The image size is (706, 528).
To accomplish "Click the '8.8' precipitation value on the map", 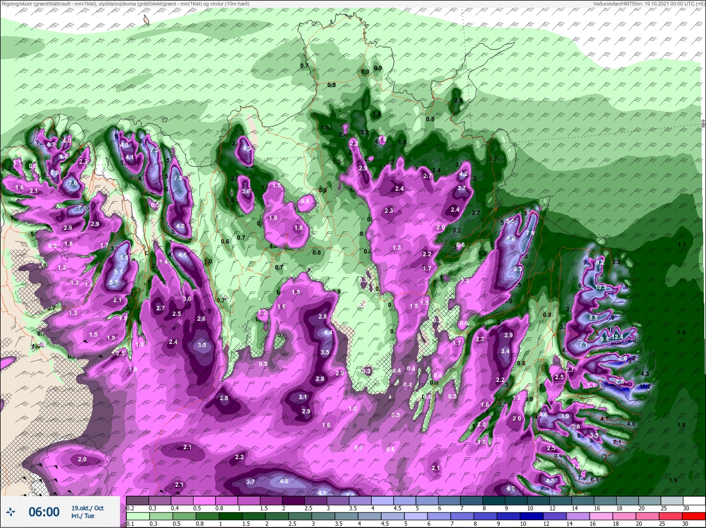I will pyautogui.click(x=593, y=318).
